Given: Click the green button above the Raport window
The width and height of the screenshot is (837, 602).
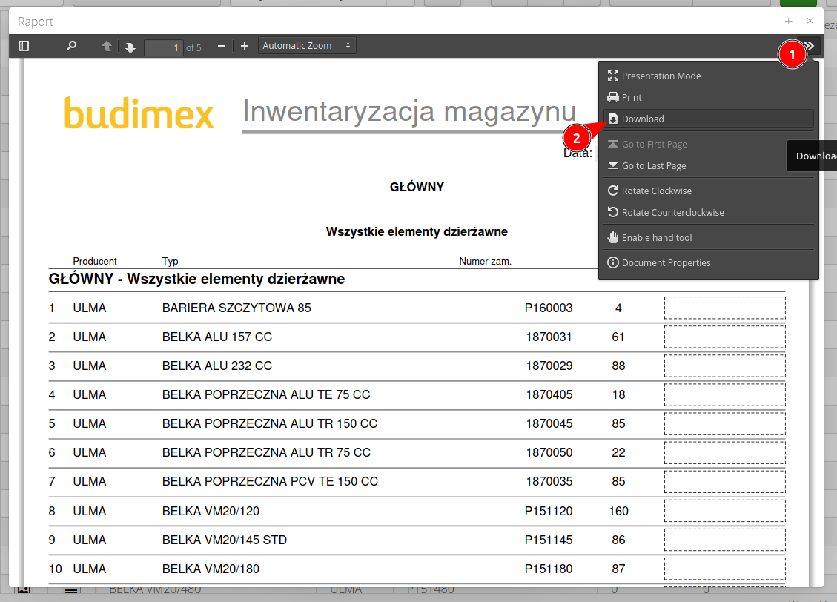Looking at the screenshot, I should [x=798, y=3].
